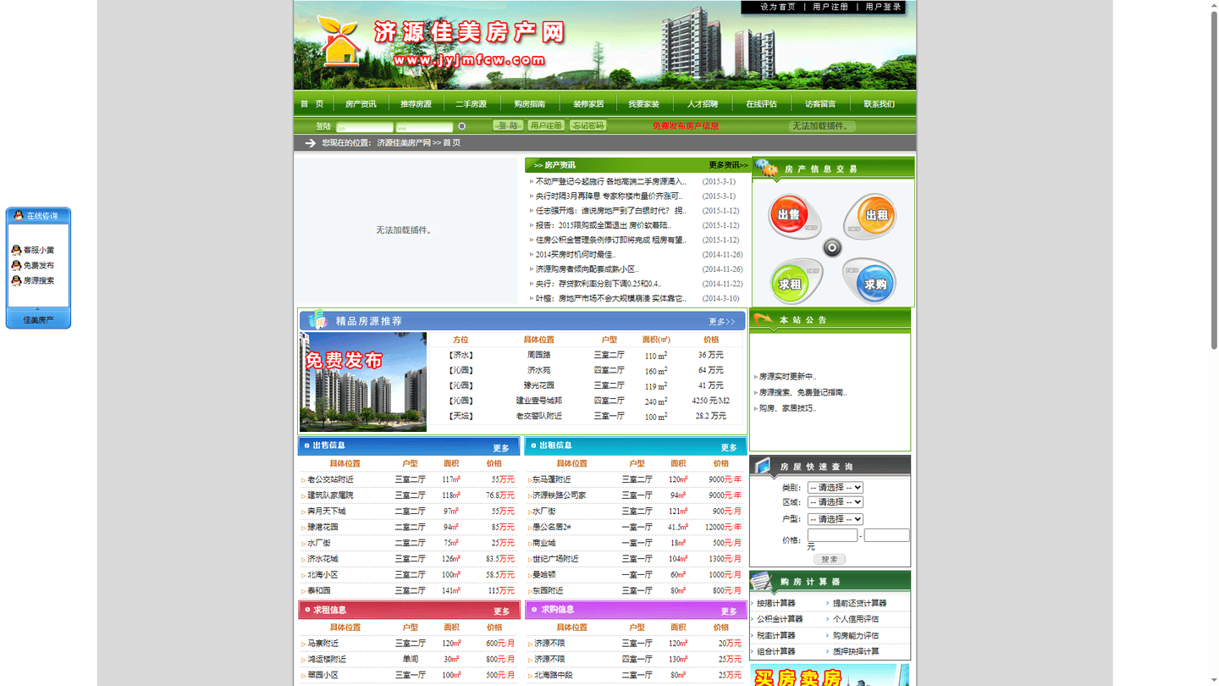Click 用户登录 at the top right
Viewport: 1219px width, 686px height.
pos(883,7)
